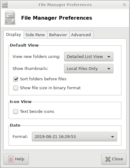Uncheck Sort folders before files
Viewport: 130px width, 168px height.
click(16, 79)
